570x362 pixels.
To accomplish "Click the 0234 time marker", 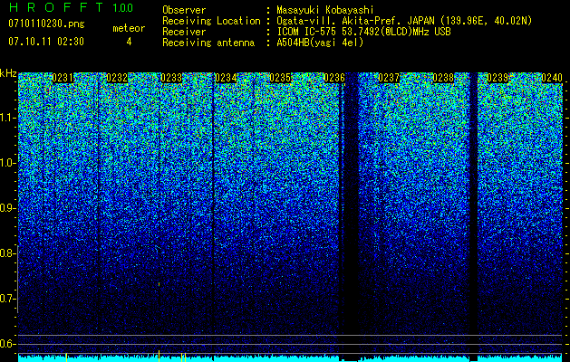I will (x=226, y=78).
